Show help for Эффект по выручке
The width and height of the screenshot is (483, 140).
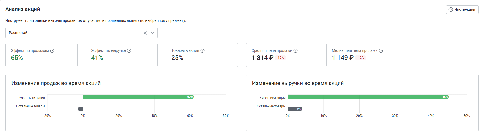click(129, 51)
